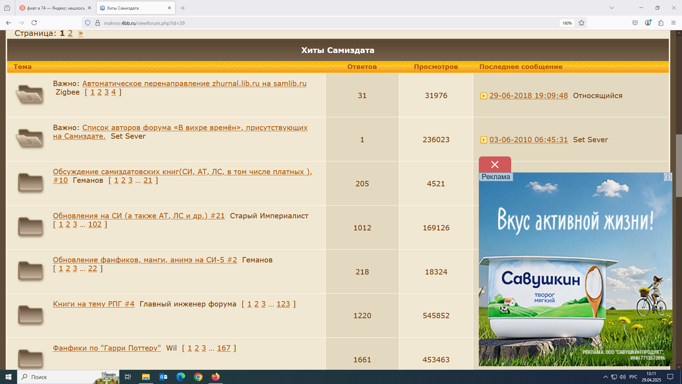Close the Яндекс search tab
The width and height of the screenshot is (682, 384).
pyautogui.click(x=89, y=8)
